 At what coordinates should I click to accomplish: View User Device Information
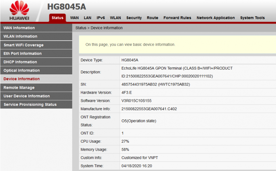point(36,96)
